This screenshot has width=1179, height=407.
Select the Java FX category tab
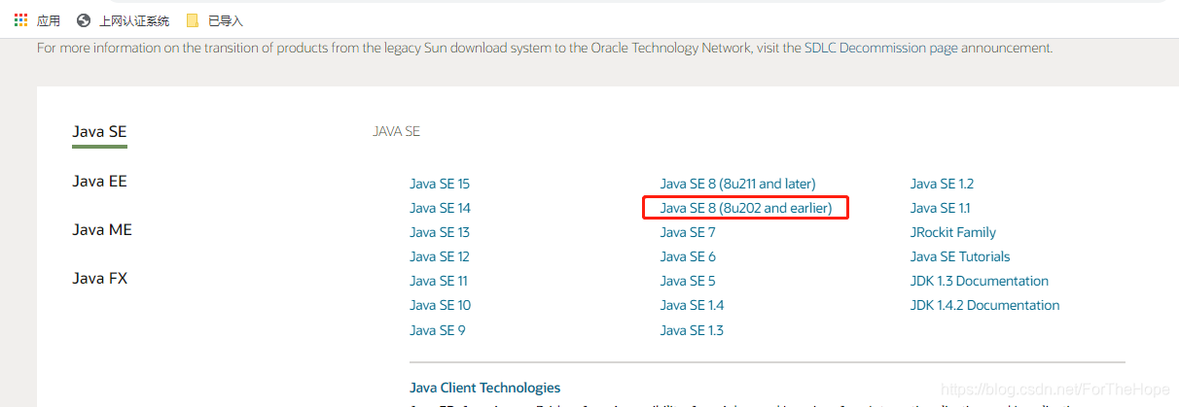[99, 278]
